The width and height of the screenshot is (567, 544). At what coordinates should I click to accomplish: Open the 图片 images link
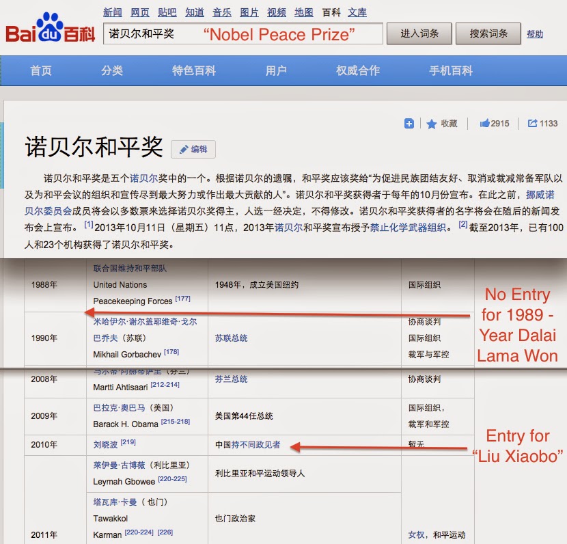[249, 13]
